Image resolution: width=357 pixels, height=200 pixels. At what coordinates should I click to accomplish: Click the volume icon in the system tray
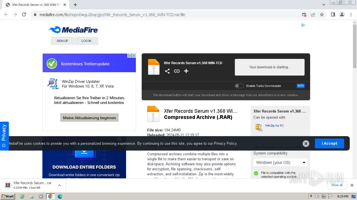point(317,196)
